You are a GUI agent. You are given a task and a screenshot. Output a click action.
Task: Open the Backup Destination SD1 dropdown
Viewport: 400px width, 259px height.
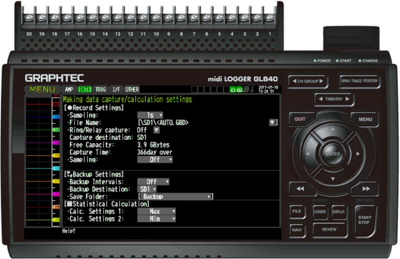pos(147,189)
